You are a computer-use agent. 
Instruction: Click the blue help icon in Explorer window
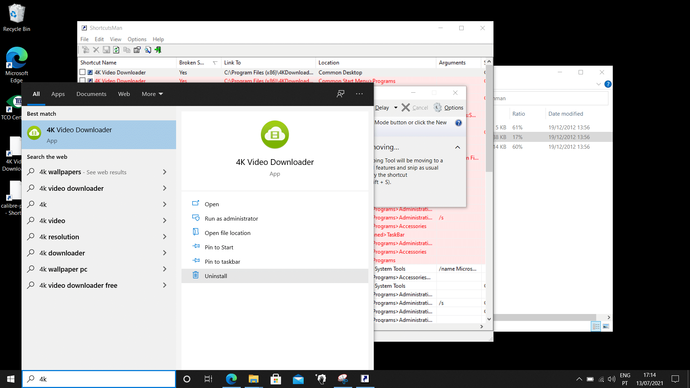point(608,84)
